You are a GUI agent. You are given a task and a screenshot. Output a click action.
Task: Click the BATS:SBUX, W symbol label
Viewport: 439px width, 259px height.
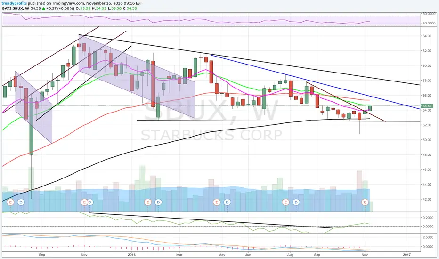[16, 8]
